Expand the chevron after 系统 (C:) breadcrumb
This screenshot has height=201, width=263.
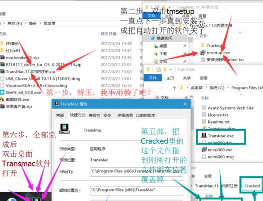tap(228, 87)
